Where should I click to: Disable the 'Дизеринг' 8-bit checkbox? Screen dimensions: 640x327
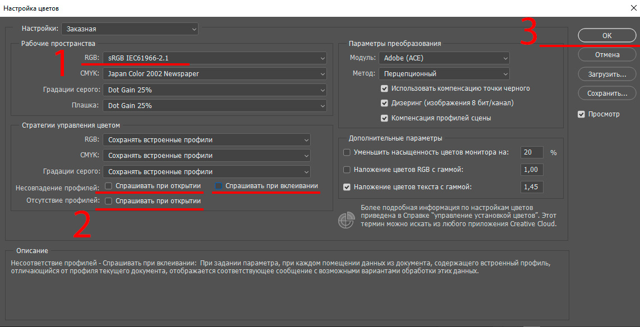[384, 103]
